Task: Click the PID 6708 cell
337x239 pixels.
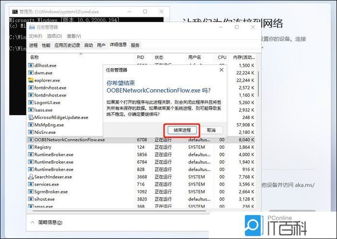Action: (142, 140)
